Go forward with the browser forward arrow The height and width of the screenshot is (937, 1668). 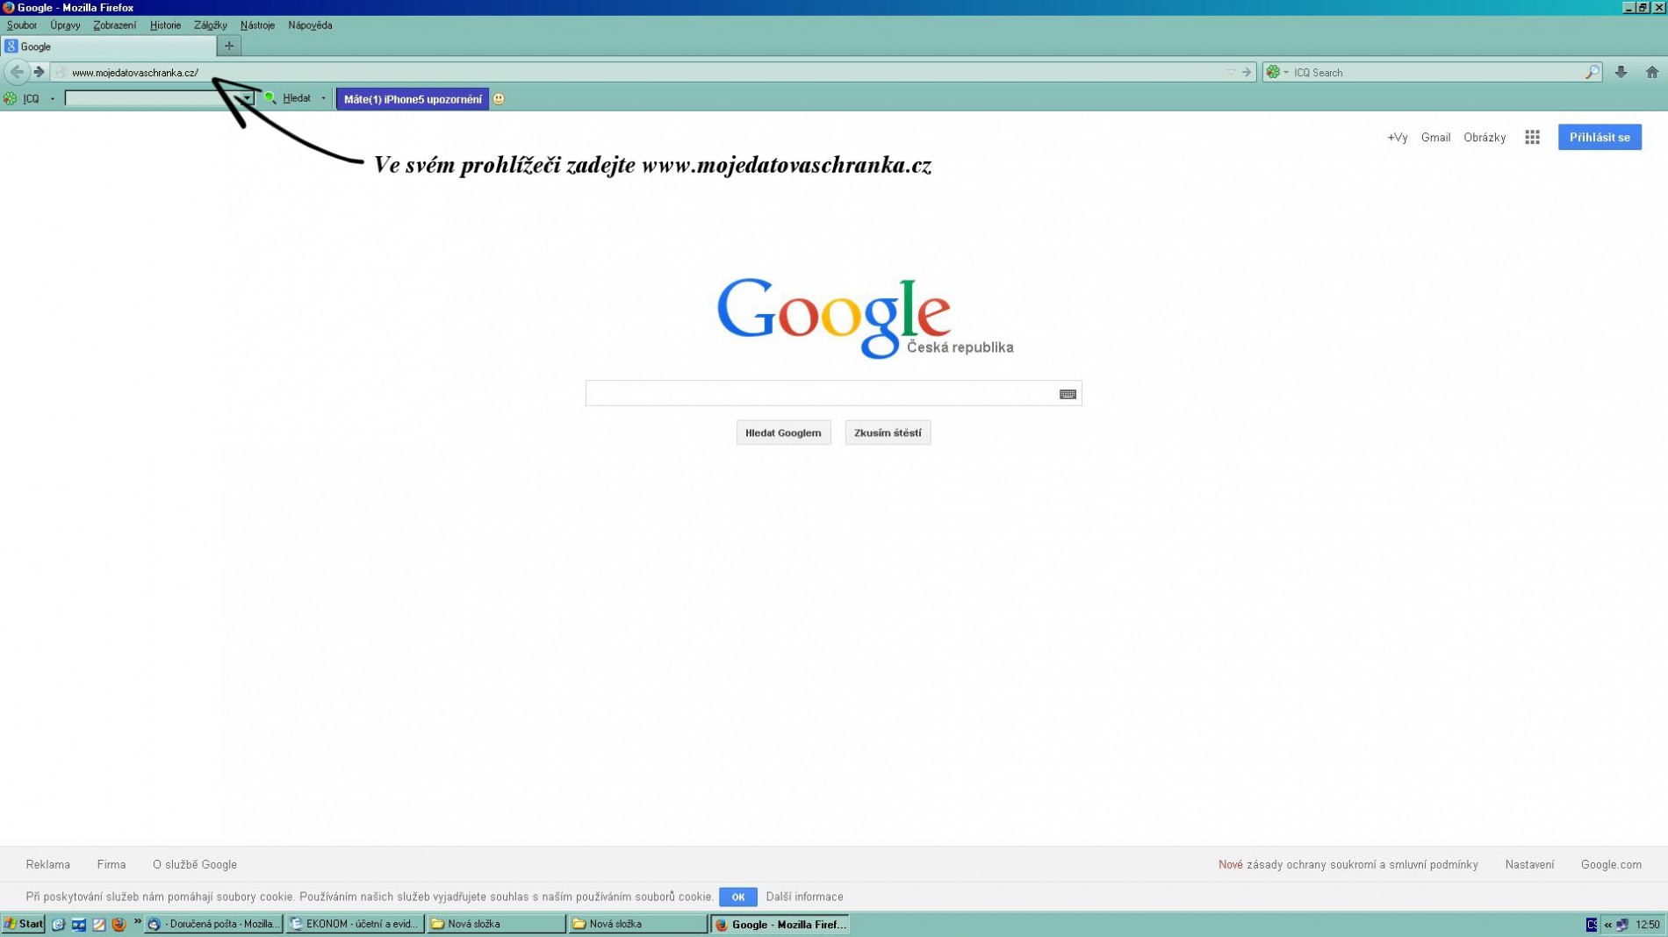coord(39,72)
